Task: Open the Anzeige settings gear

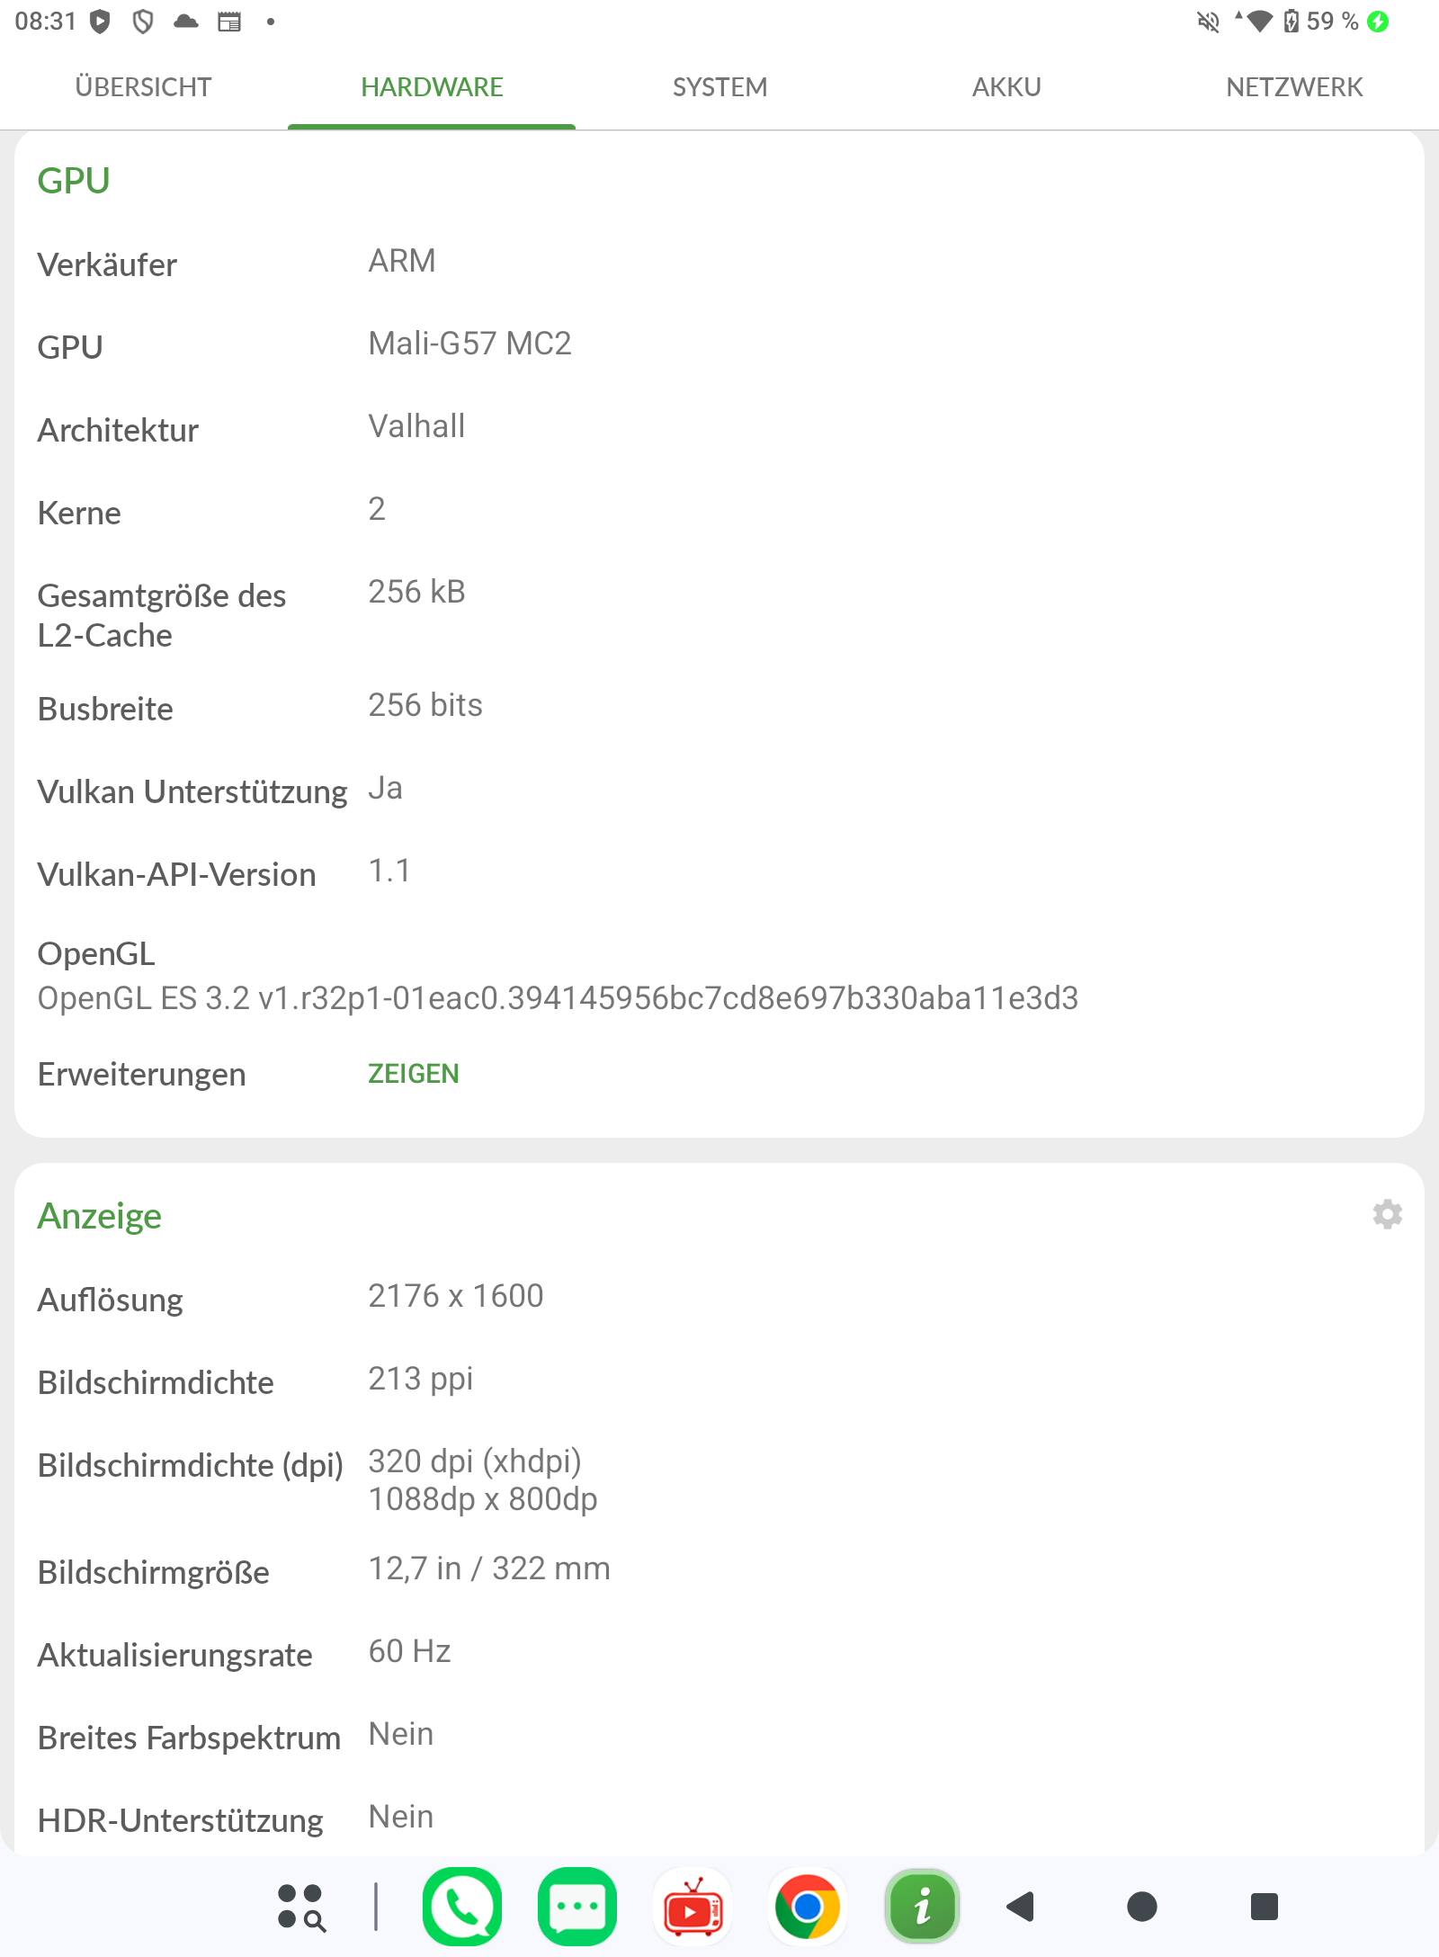Action: (1387, 1214)
